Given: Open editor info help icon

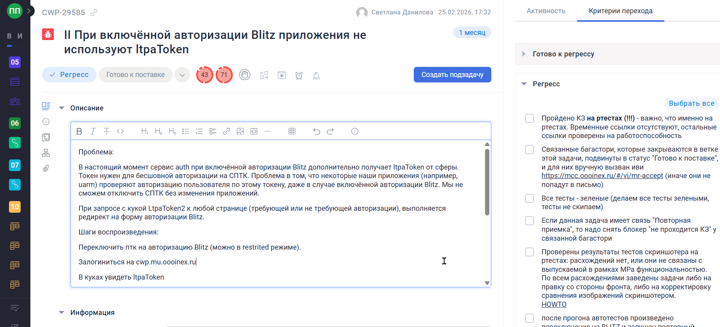Looking at the screenshot, I should pos(355,131).
